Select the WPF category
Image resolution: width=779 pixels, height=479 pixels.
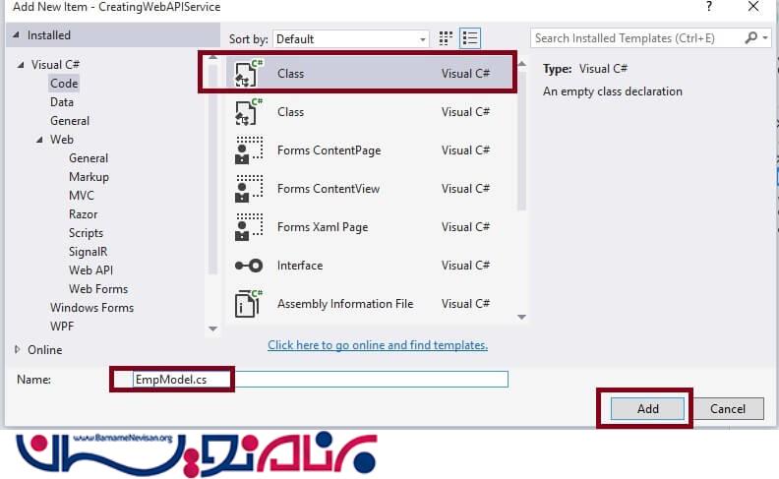62,326
